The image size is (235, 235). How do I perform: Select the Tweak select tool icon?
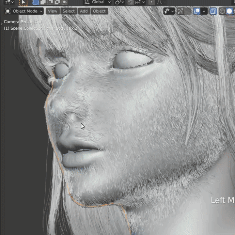23,2
